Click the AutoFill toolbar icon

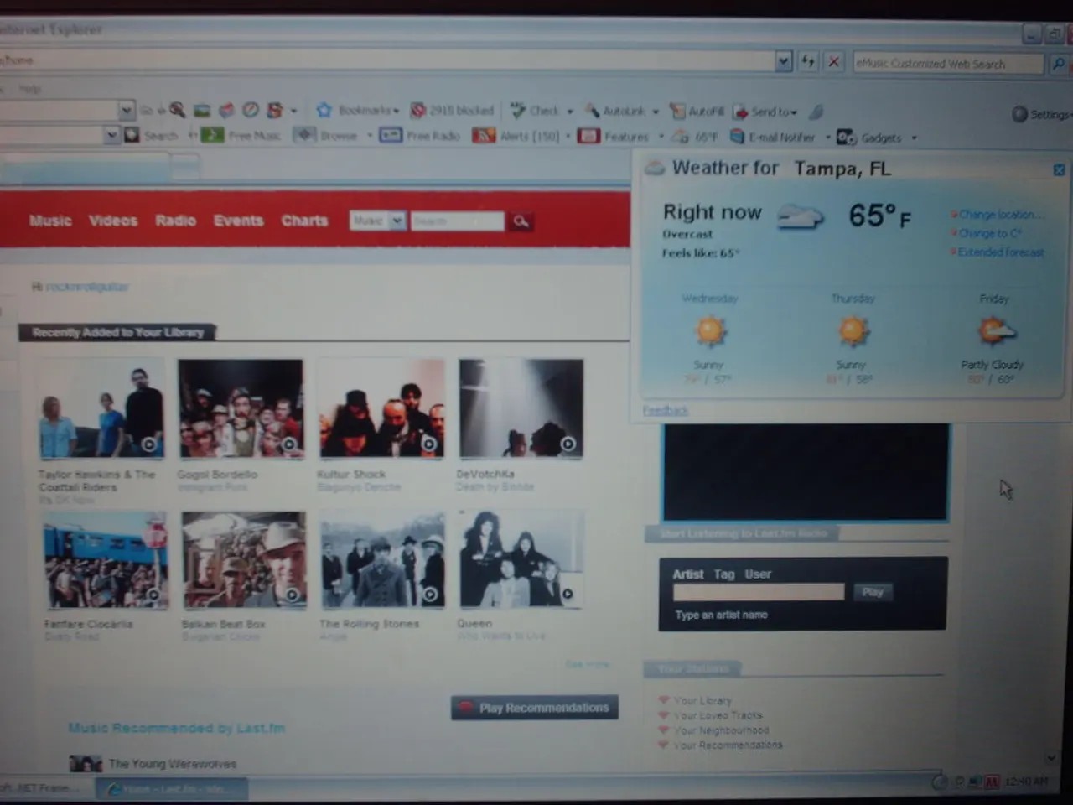[676, 110]
